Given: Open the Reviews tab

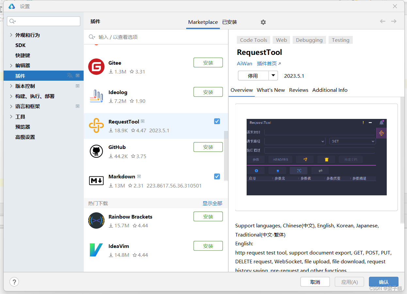Looking at the screenshot, I should point(299,90).
